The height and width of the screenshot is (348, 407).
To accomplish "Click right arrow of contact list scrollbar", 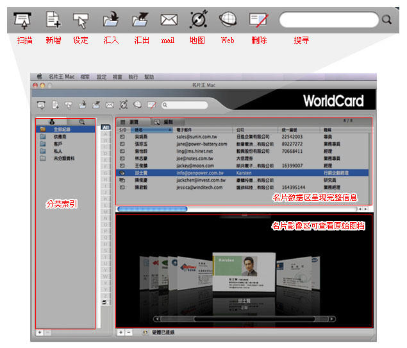I will point(366,209).
